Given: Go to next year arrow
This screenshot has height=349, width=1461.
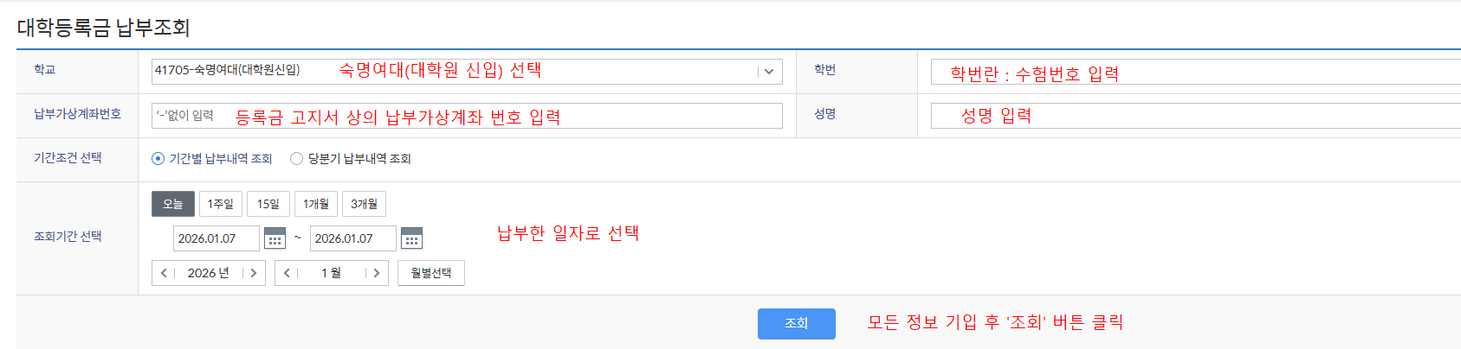Looking at the screenshot, I should pyautogui.click(x=253, y=273).
